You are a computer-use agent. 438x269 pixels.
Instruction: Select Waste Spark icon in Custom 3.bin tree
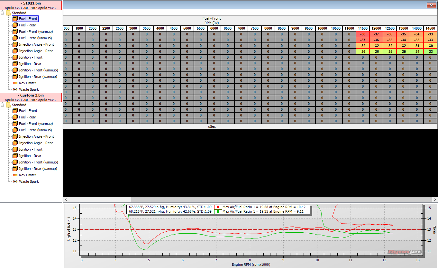point(15,181)
